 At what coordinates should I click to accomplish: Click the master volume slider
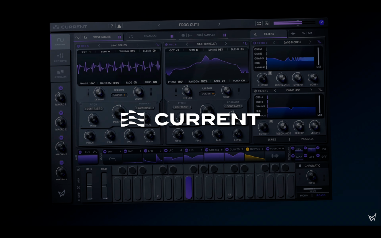coord(295,23)
